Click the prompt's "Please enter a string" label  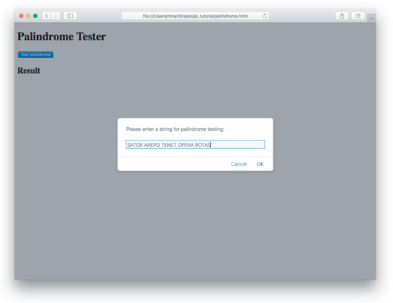(x=175, y=129)
